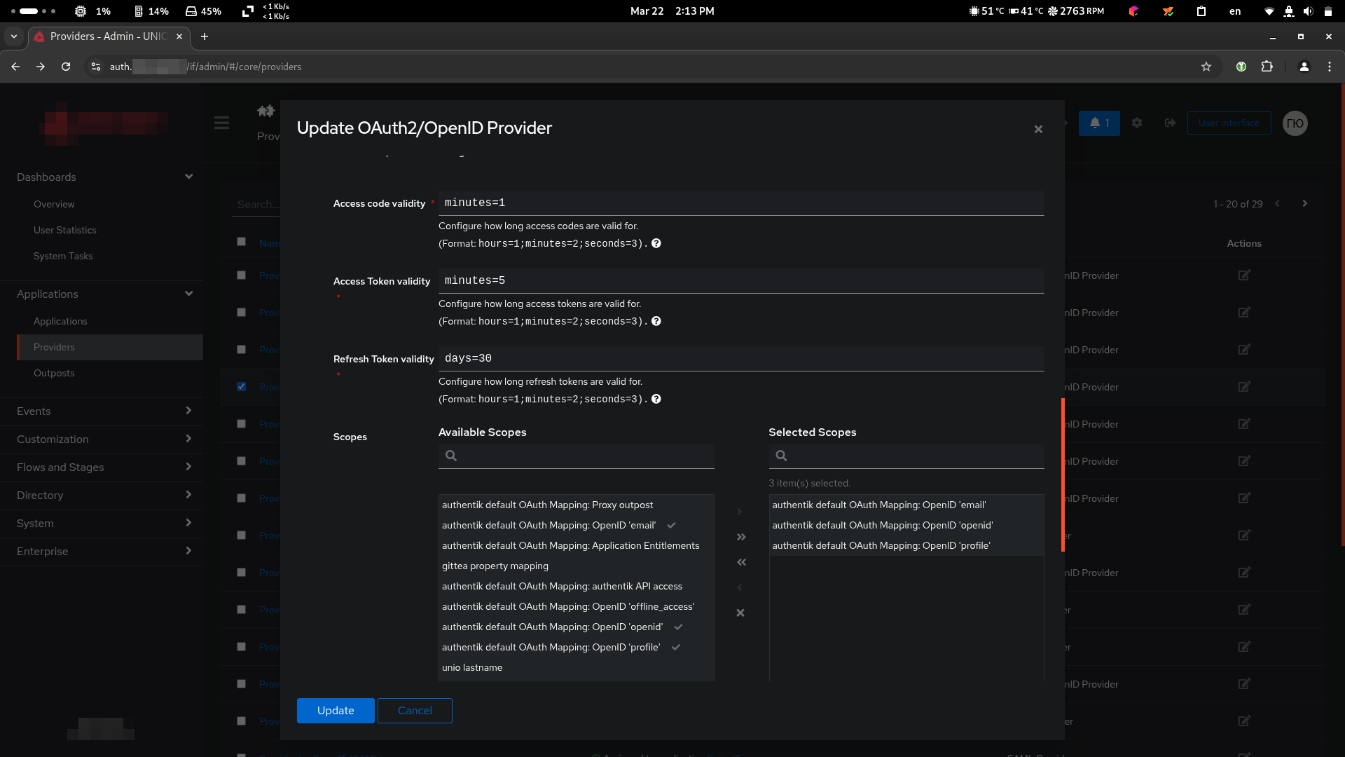Uncheck the checked provider row checkbox

(242, 386)
